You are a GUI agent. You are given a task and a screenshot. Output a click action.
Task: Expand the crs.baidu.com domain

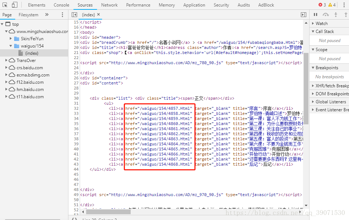pos(7,67)
